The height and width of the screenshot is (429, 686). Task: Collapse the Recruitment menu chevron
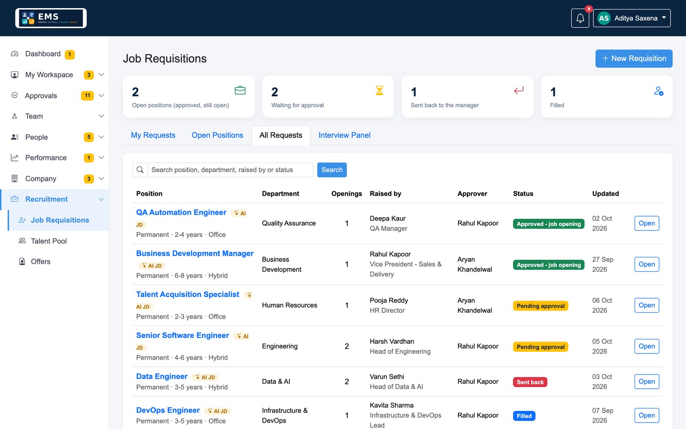pos(101,199)
